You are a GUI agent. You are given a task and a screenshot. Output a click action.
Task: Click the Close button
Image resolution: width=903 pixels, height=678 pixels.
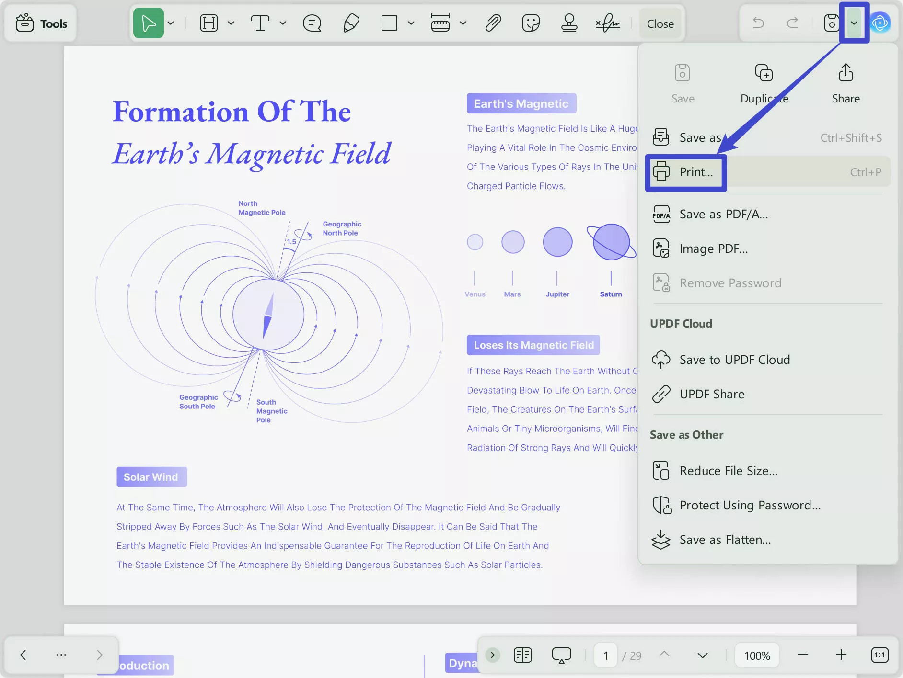pos(660,23)
